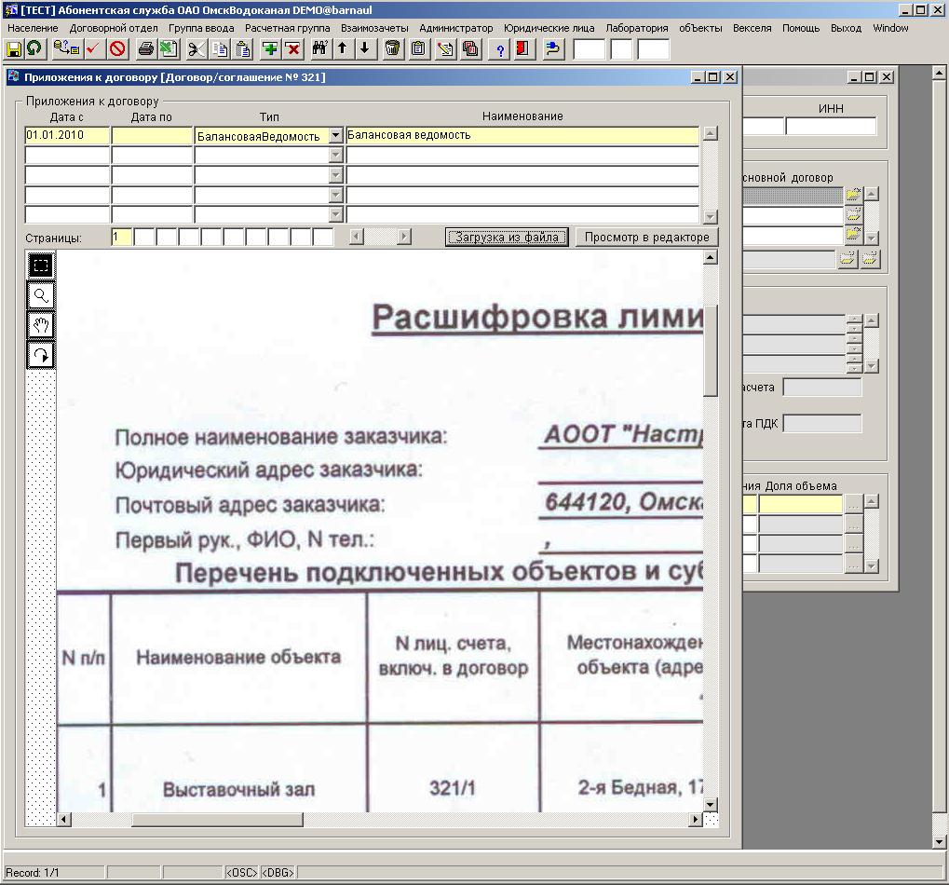Open the Договорной отдел menu
This screenshot has height=885, width=949.
pos(114,28)
